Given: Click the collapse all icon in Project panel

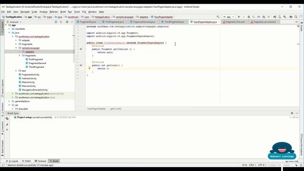Looking at the screenshot, I should pyautogui.click(x=61, y=22).
